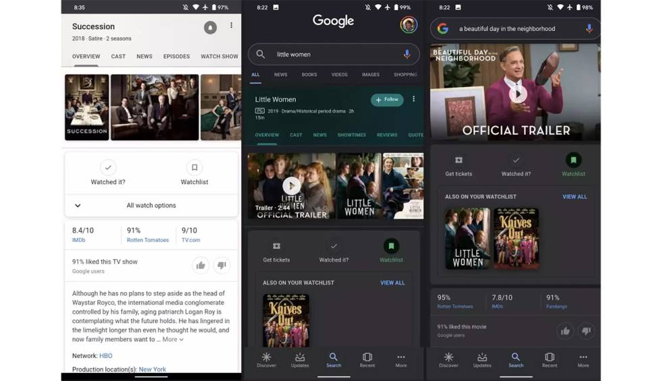Tap Get tickets icon for Little Women
Viewport: 662px width, 381px height.
click(x=276, y=246)
